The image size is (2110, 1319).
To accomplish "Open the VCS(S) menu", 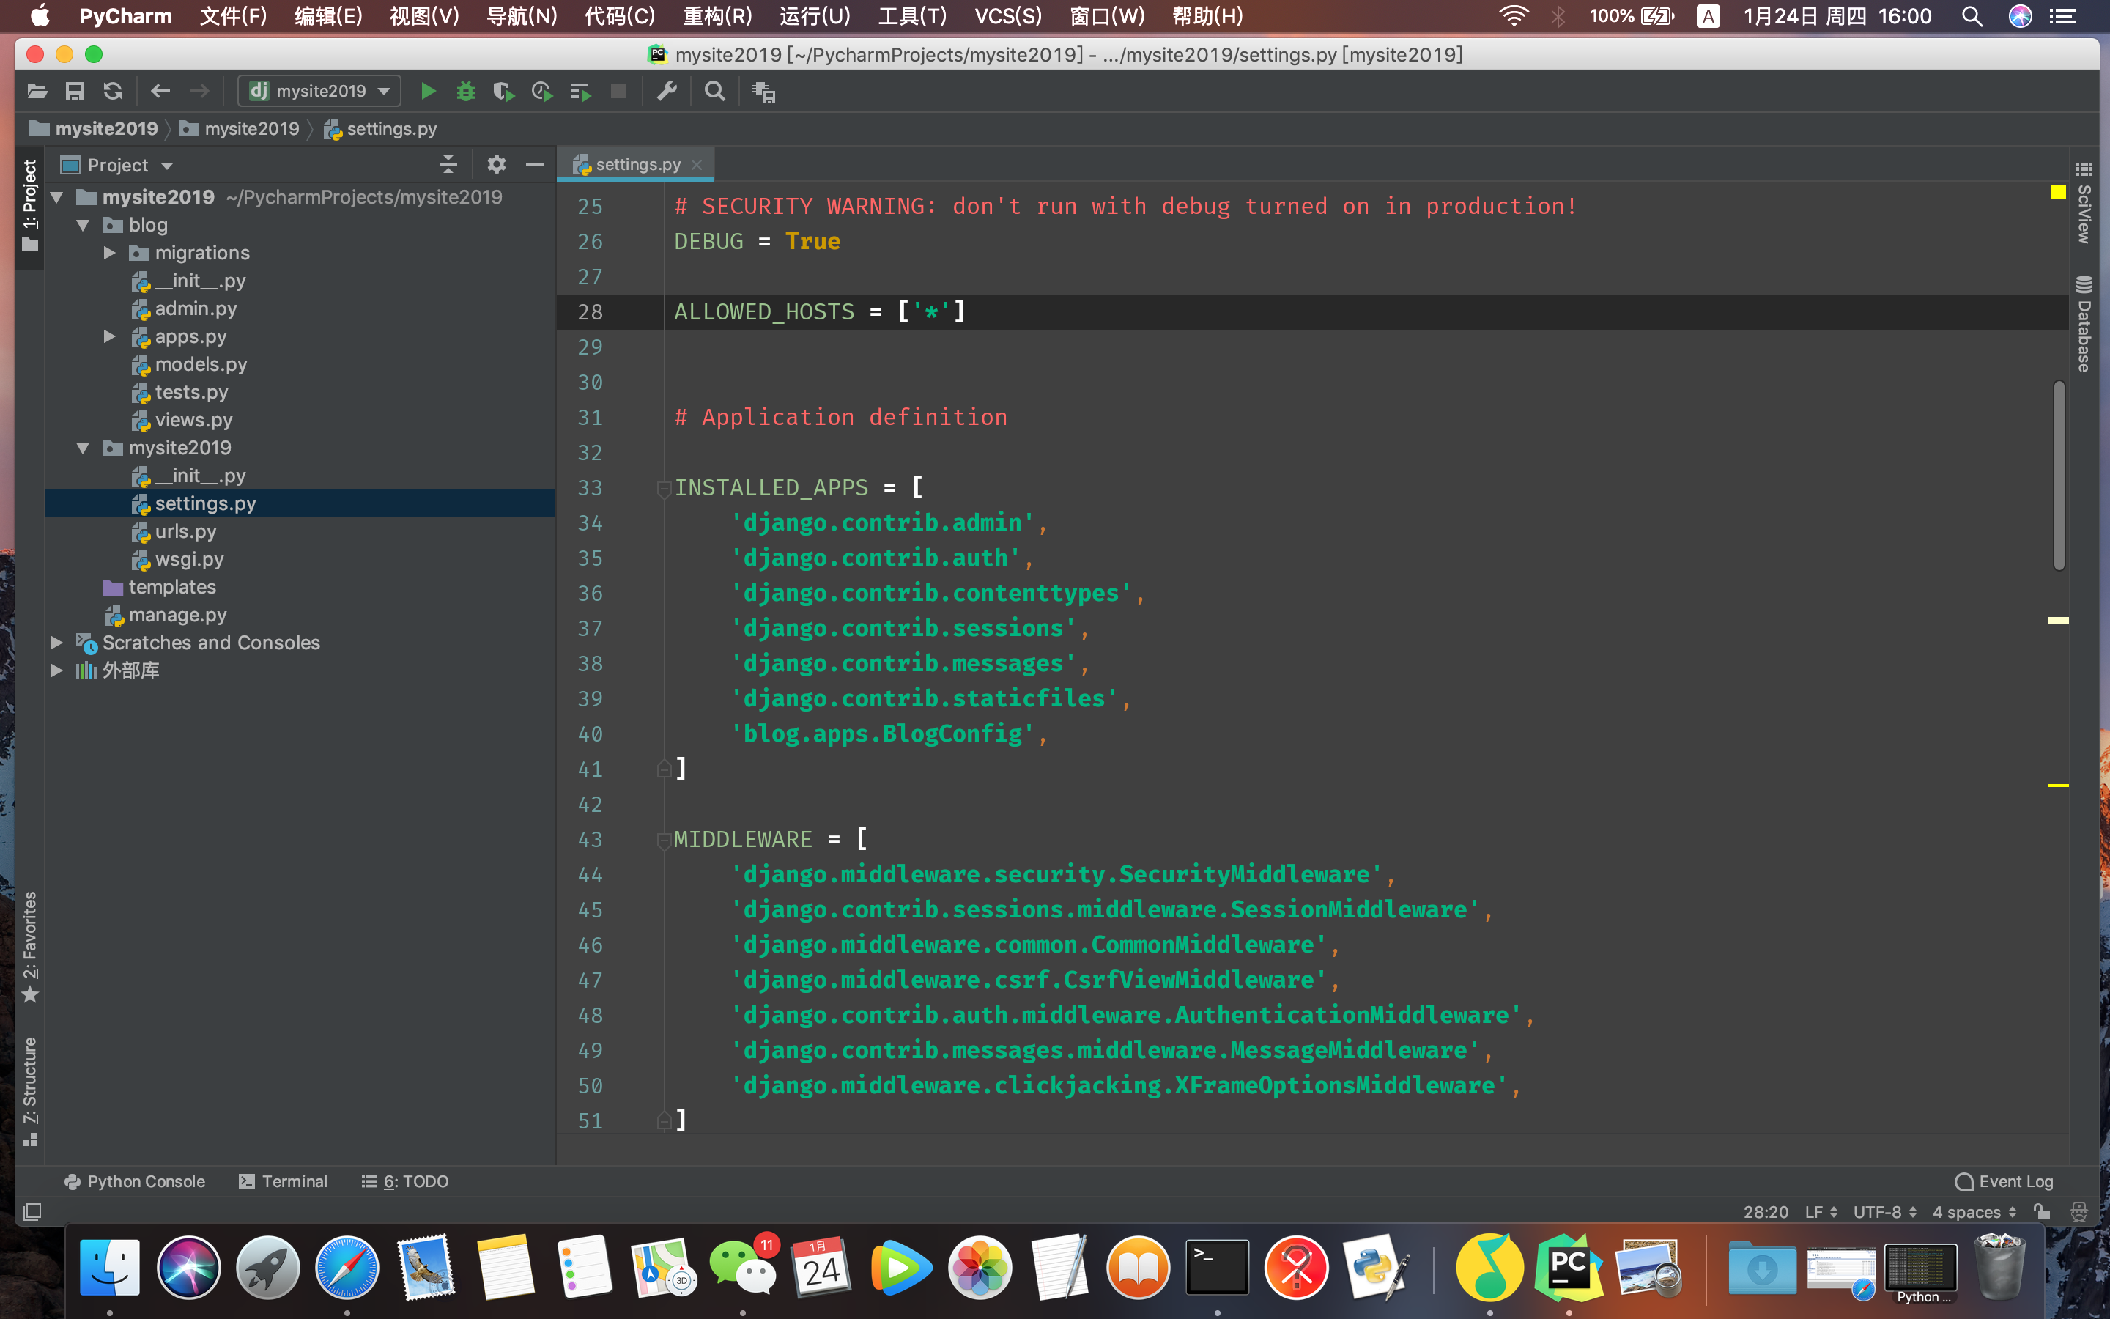I will [1008, 15].
